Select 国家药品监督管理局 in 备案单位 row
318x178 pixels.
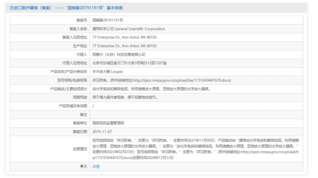108,123
